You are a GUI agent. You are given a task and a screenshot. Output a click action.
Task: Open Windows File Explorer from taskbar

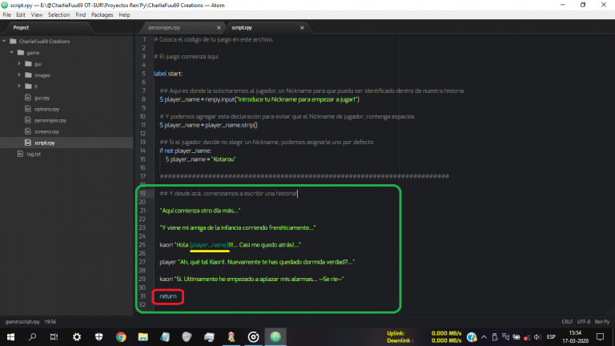pyautogui.click(x=143, y=336)
